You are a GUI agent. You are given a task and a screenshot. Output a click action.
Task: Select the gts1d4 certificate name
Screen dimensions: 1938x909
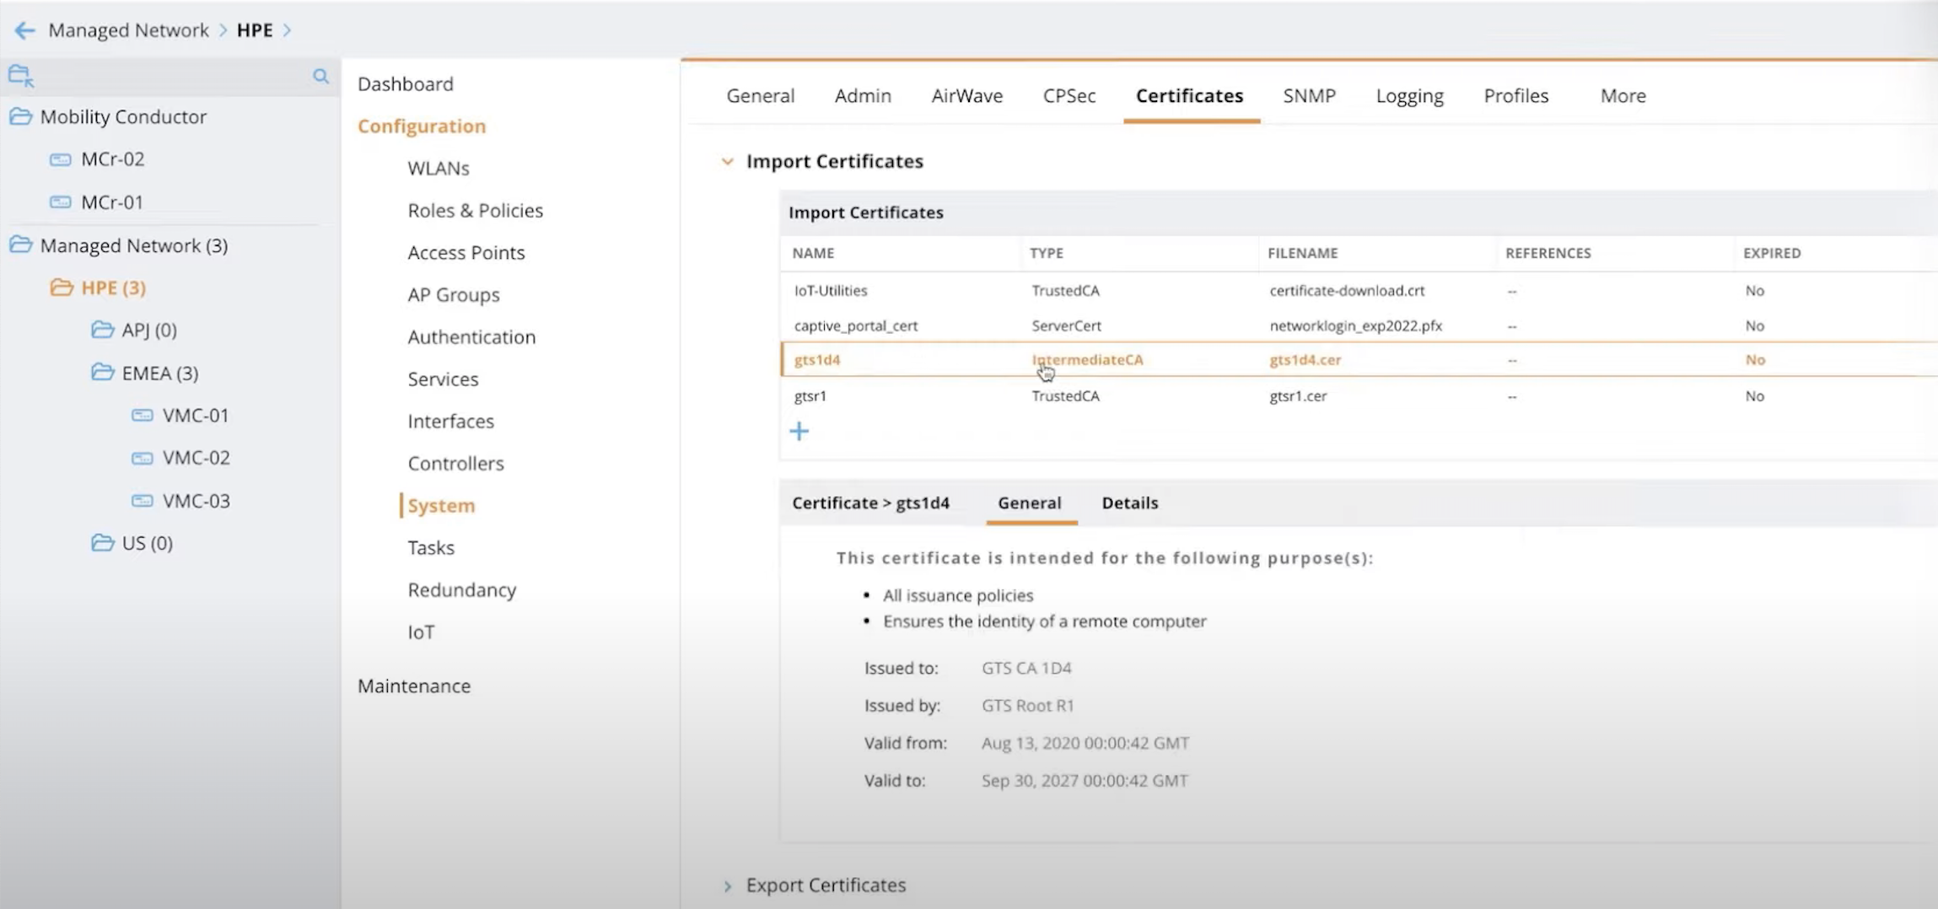tap(816, 360)
